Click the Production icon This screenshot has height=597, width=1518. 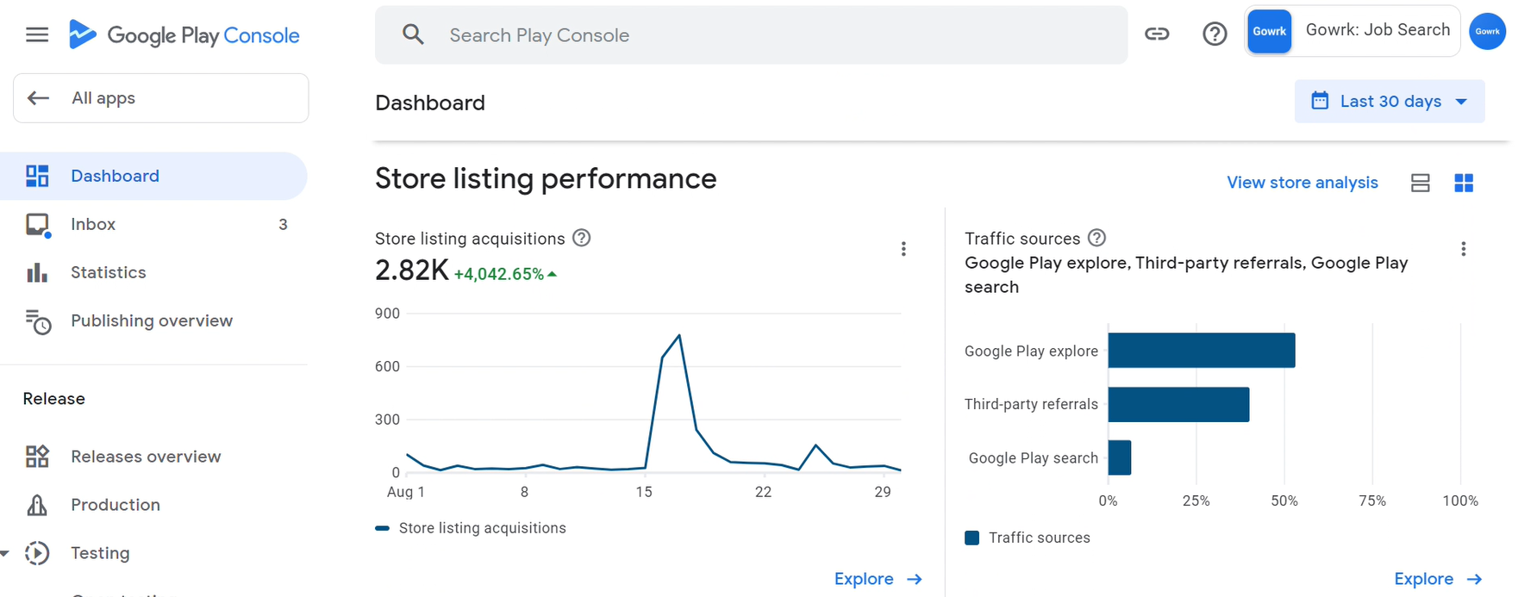[37, 505]
